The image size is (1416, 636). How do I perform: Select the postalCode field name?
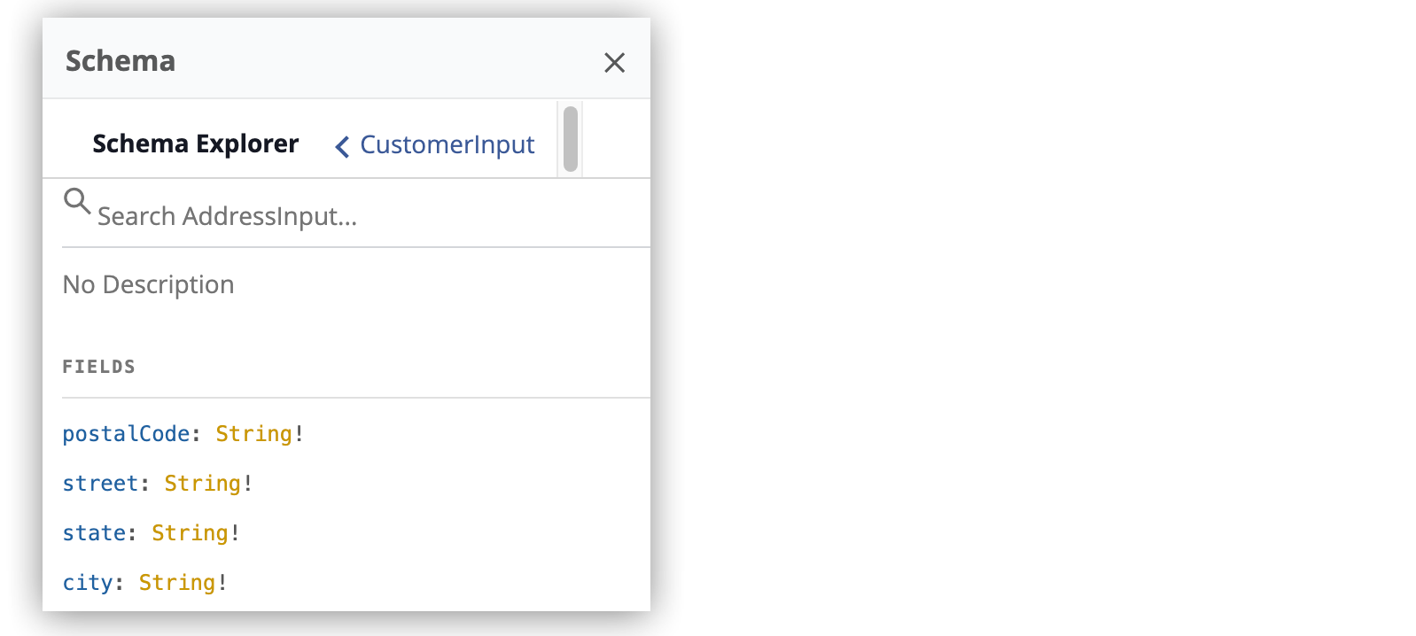pyautogui.click(x=125, y=433)
